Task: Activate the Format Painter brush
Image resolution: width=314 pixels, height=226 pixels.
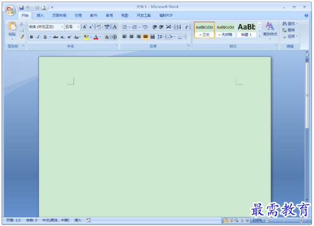Action: pos(22,37)
